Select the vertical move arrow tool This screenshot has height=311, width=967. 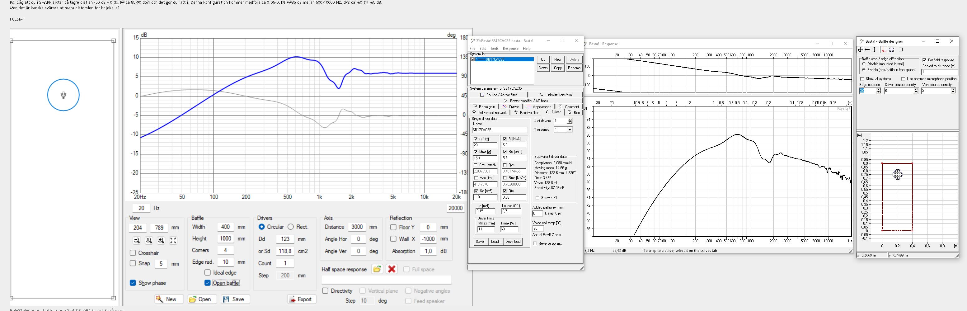click(x=874, y=49)
